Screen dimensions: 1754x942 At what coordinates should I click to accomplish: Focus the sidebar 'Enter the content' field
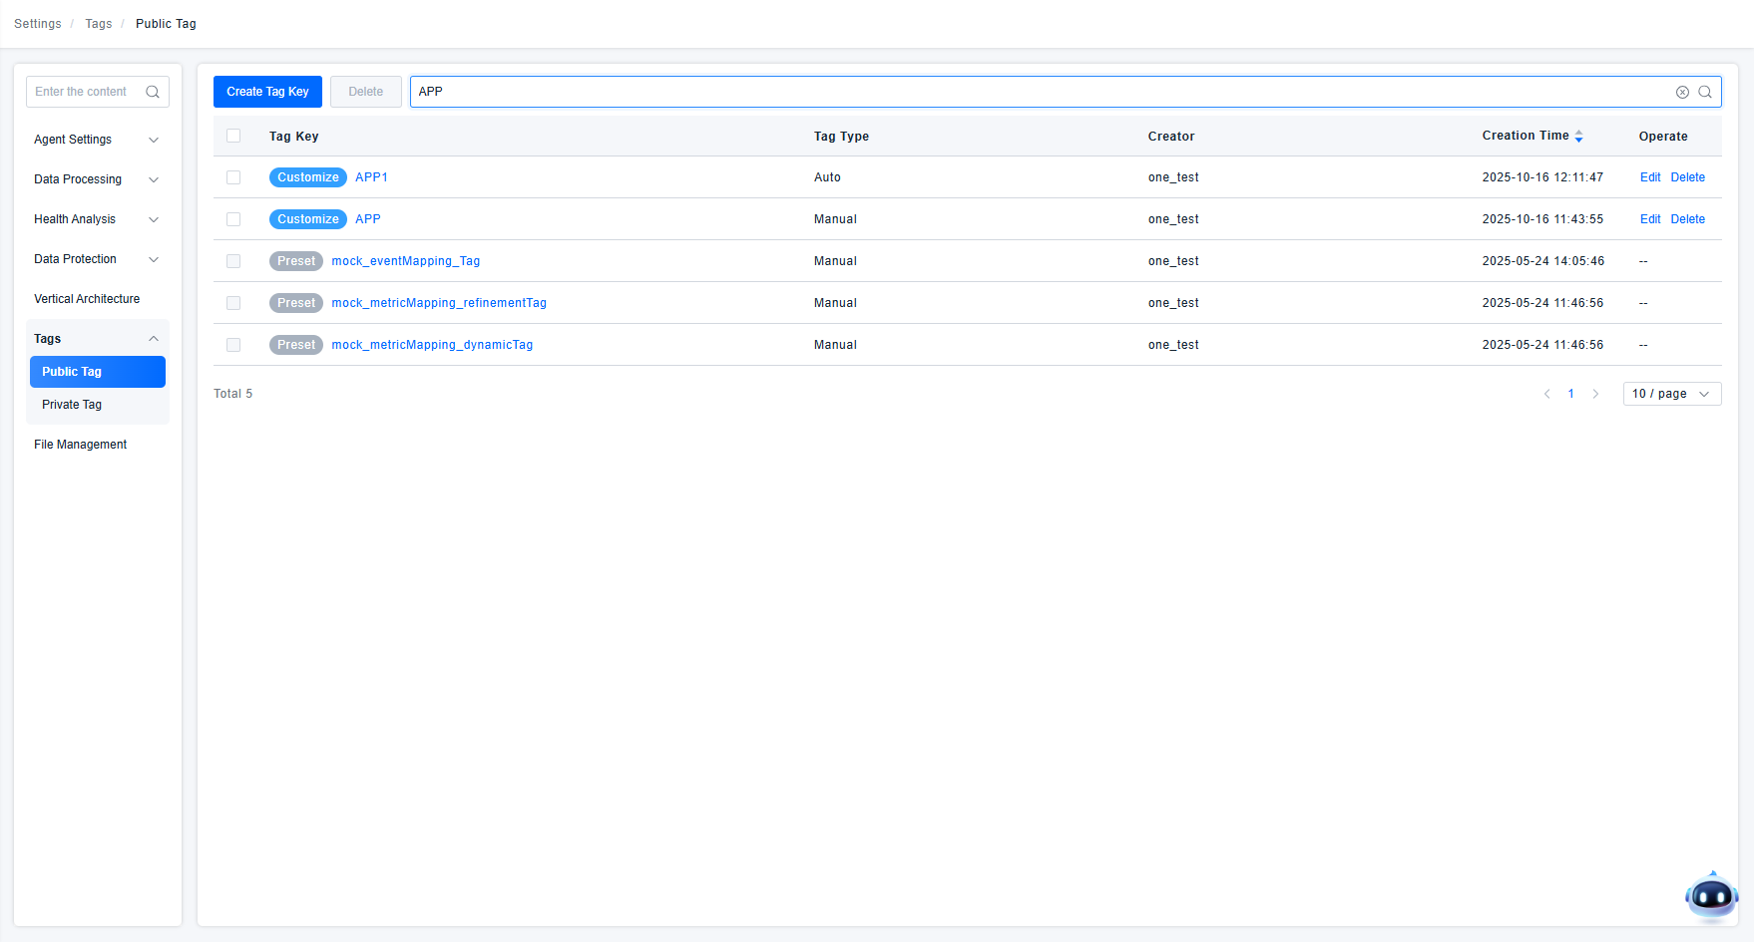pos(87,92)
